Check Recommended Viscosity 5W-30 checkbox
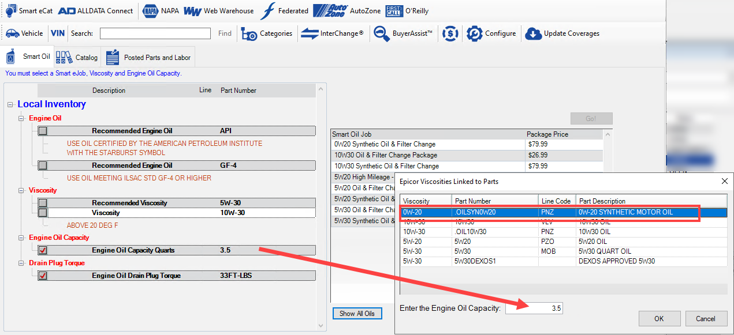Viewport: 734px width, 335px height. 43,203
